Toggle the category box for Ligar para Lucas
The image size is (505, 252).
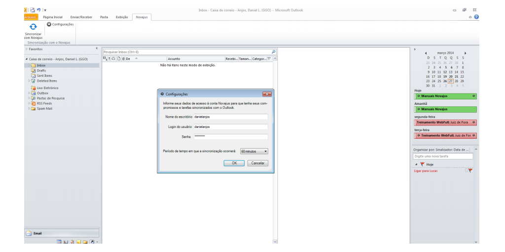click(467, 171)
